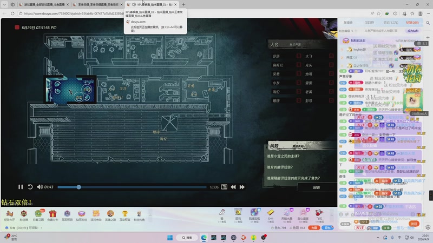This screenshot has width=433, height=243.
Task: Open the 粉丝钓鱼 icon
Action: 139,215
